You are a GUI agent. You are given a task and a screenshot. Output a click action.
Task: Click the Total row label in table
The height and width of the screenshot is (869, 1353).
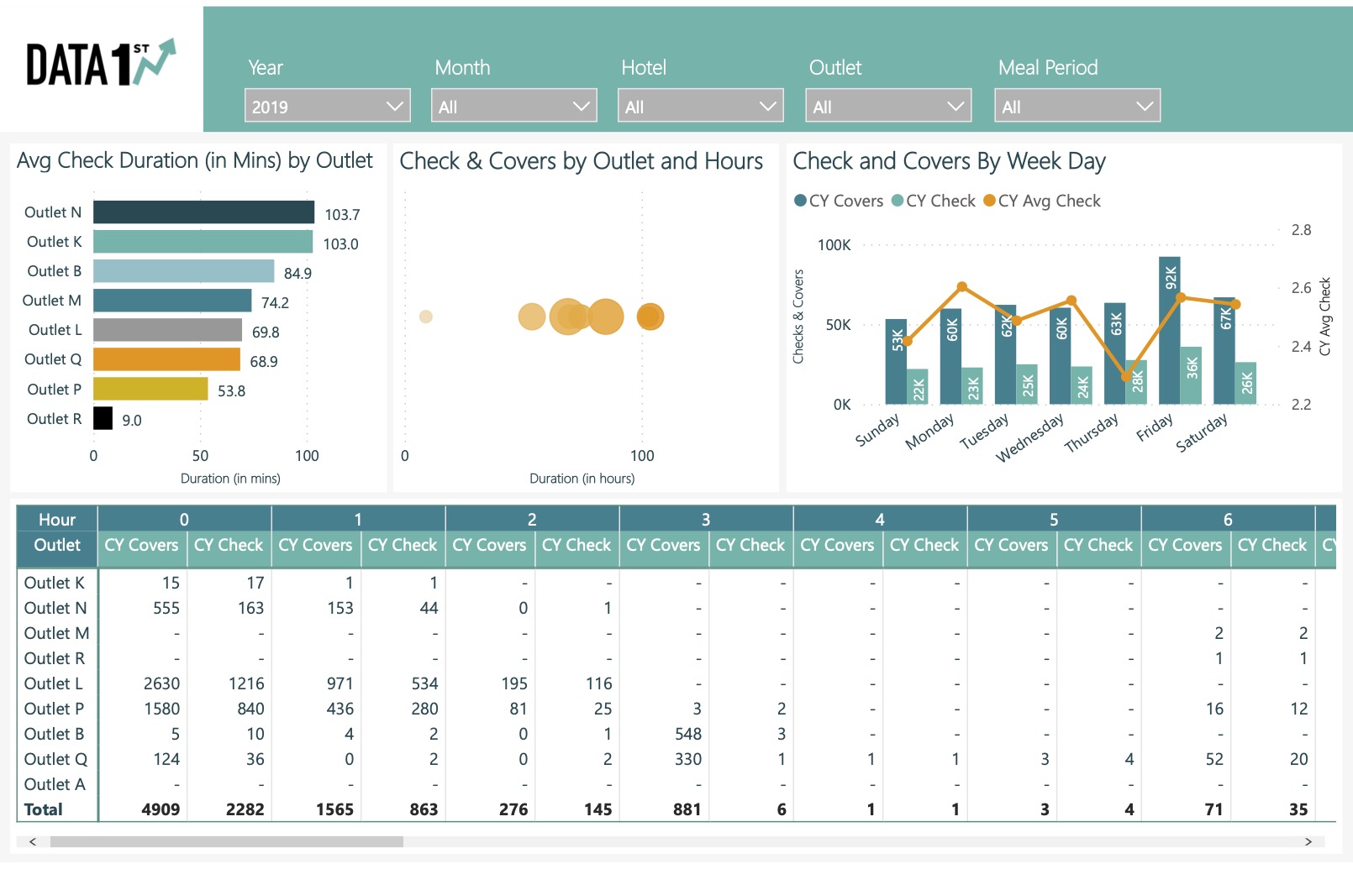coord(42,809)
